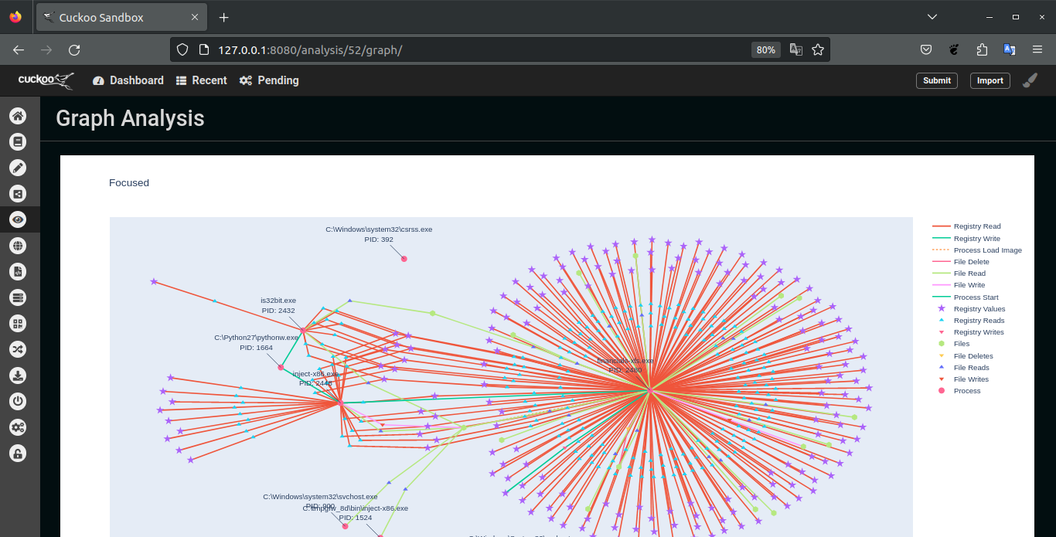Screen dimensions: 1056x537
Task: Click the "Graph Analysis" page heading
Action: pyautogui.click(x=130, y=118)
